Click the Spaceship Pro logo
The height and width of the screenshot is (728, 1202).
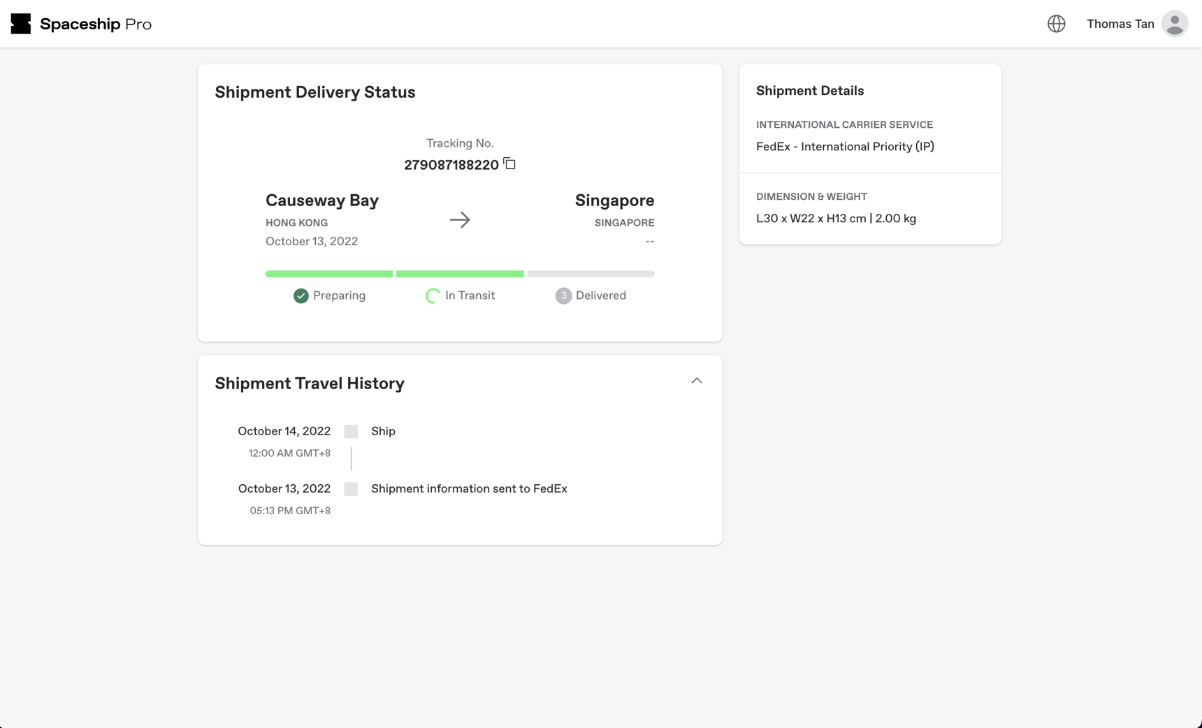pos(80,23)
